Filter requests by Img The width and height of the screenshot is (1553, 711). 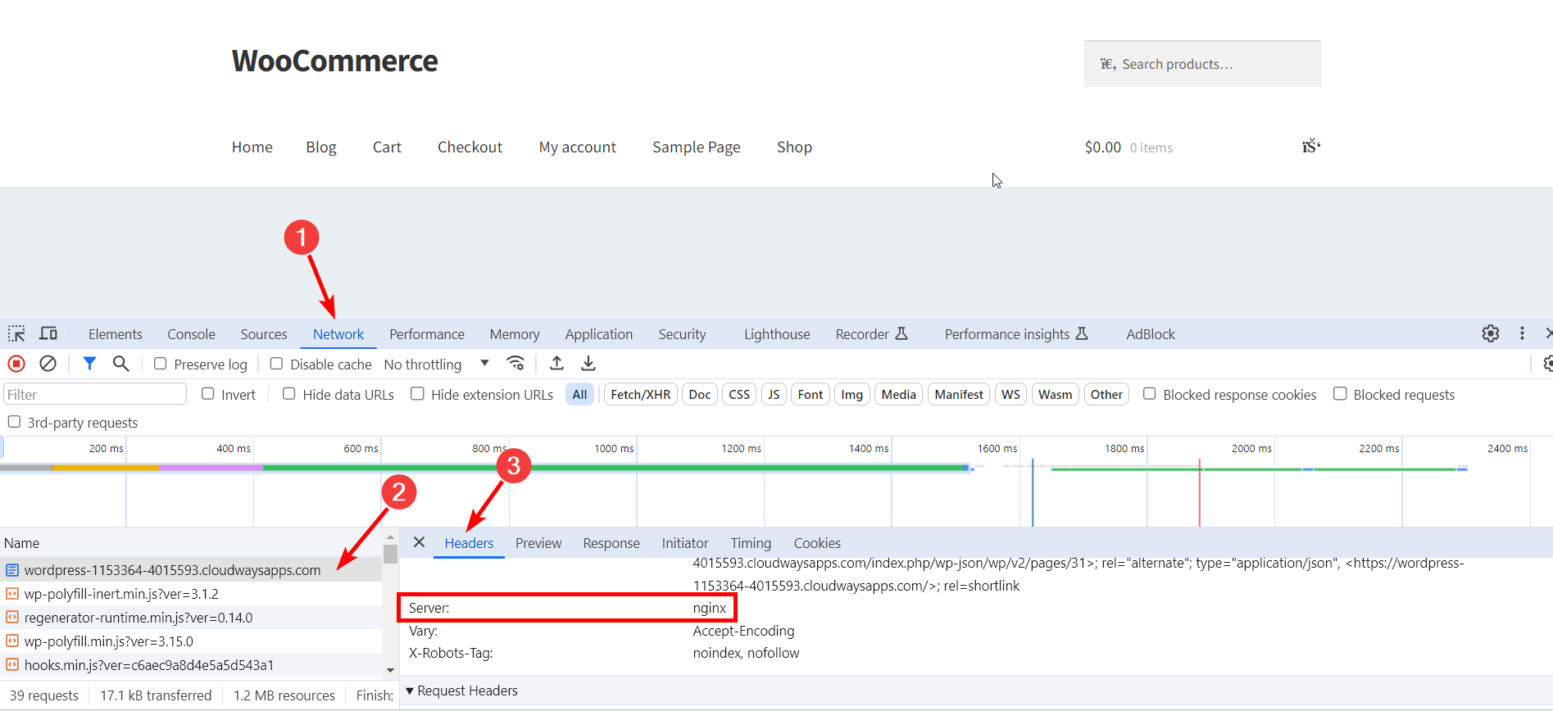[x=851, y=394]
